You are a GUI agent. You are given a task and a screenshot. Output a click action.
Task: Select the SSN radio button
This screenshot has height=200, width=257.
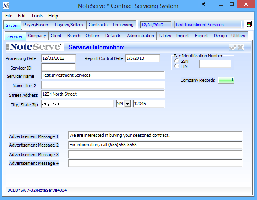click(177, 61)
